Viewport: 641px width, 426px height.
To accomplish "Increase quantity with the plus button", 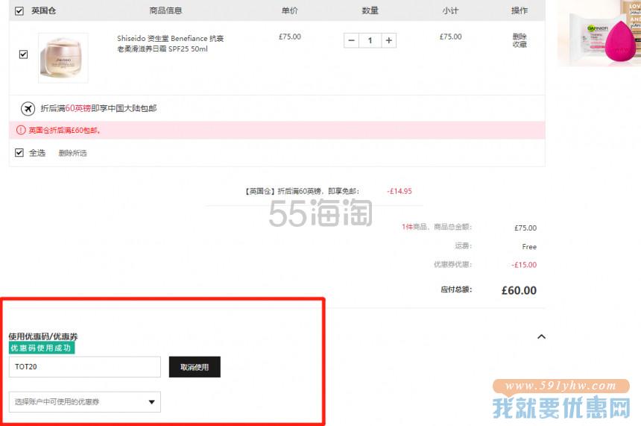I will [389, 40].
